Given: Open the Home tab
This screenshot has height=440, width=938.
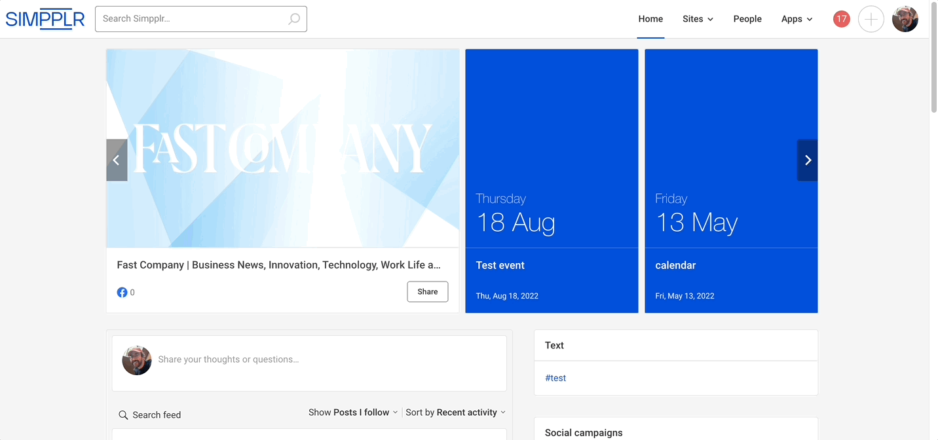Looking at the screenshot, I should (x=650, y=19).
